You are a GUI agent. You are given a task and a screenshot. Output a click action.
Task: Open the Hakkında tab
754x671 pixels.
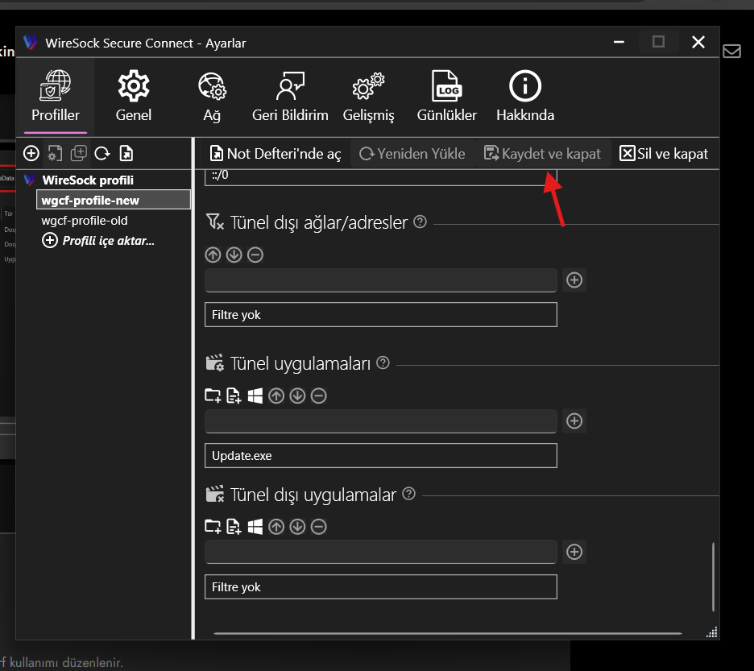coord(525,97)
